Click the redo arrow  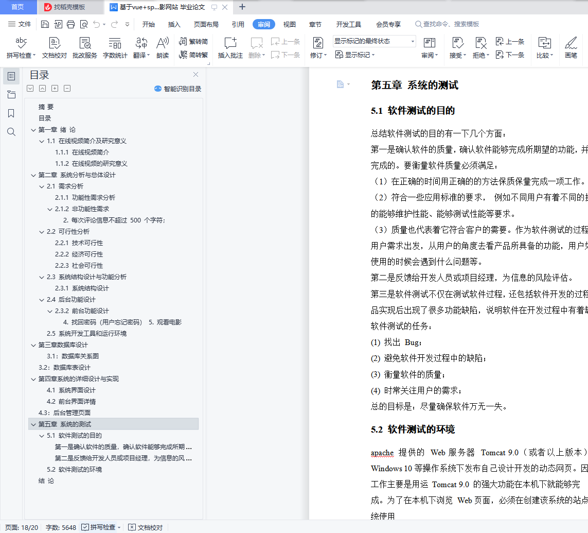click(x=114, y=24)
